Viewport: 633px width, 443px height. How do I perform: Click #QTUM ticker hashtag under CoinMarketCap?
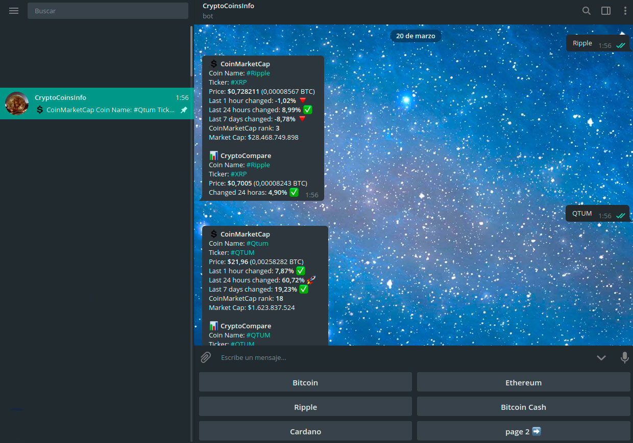242,253
